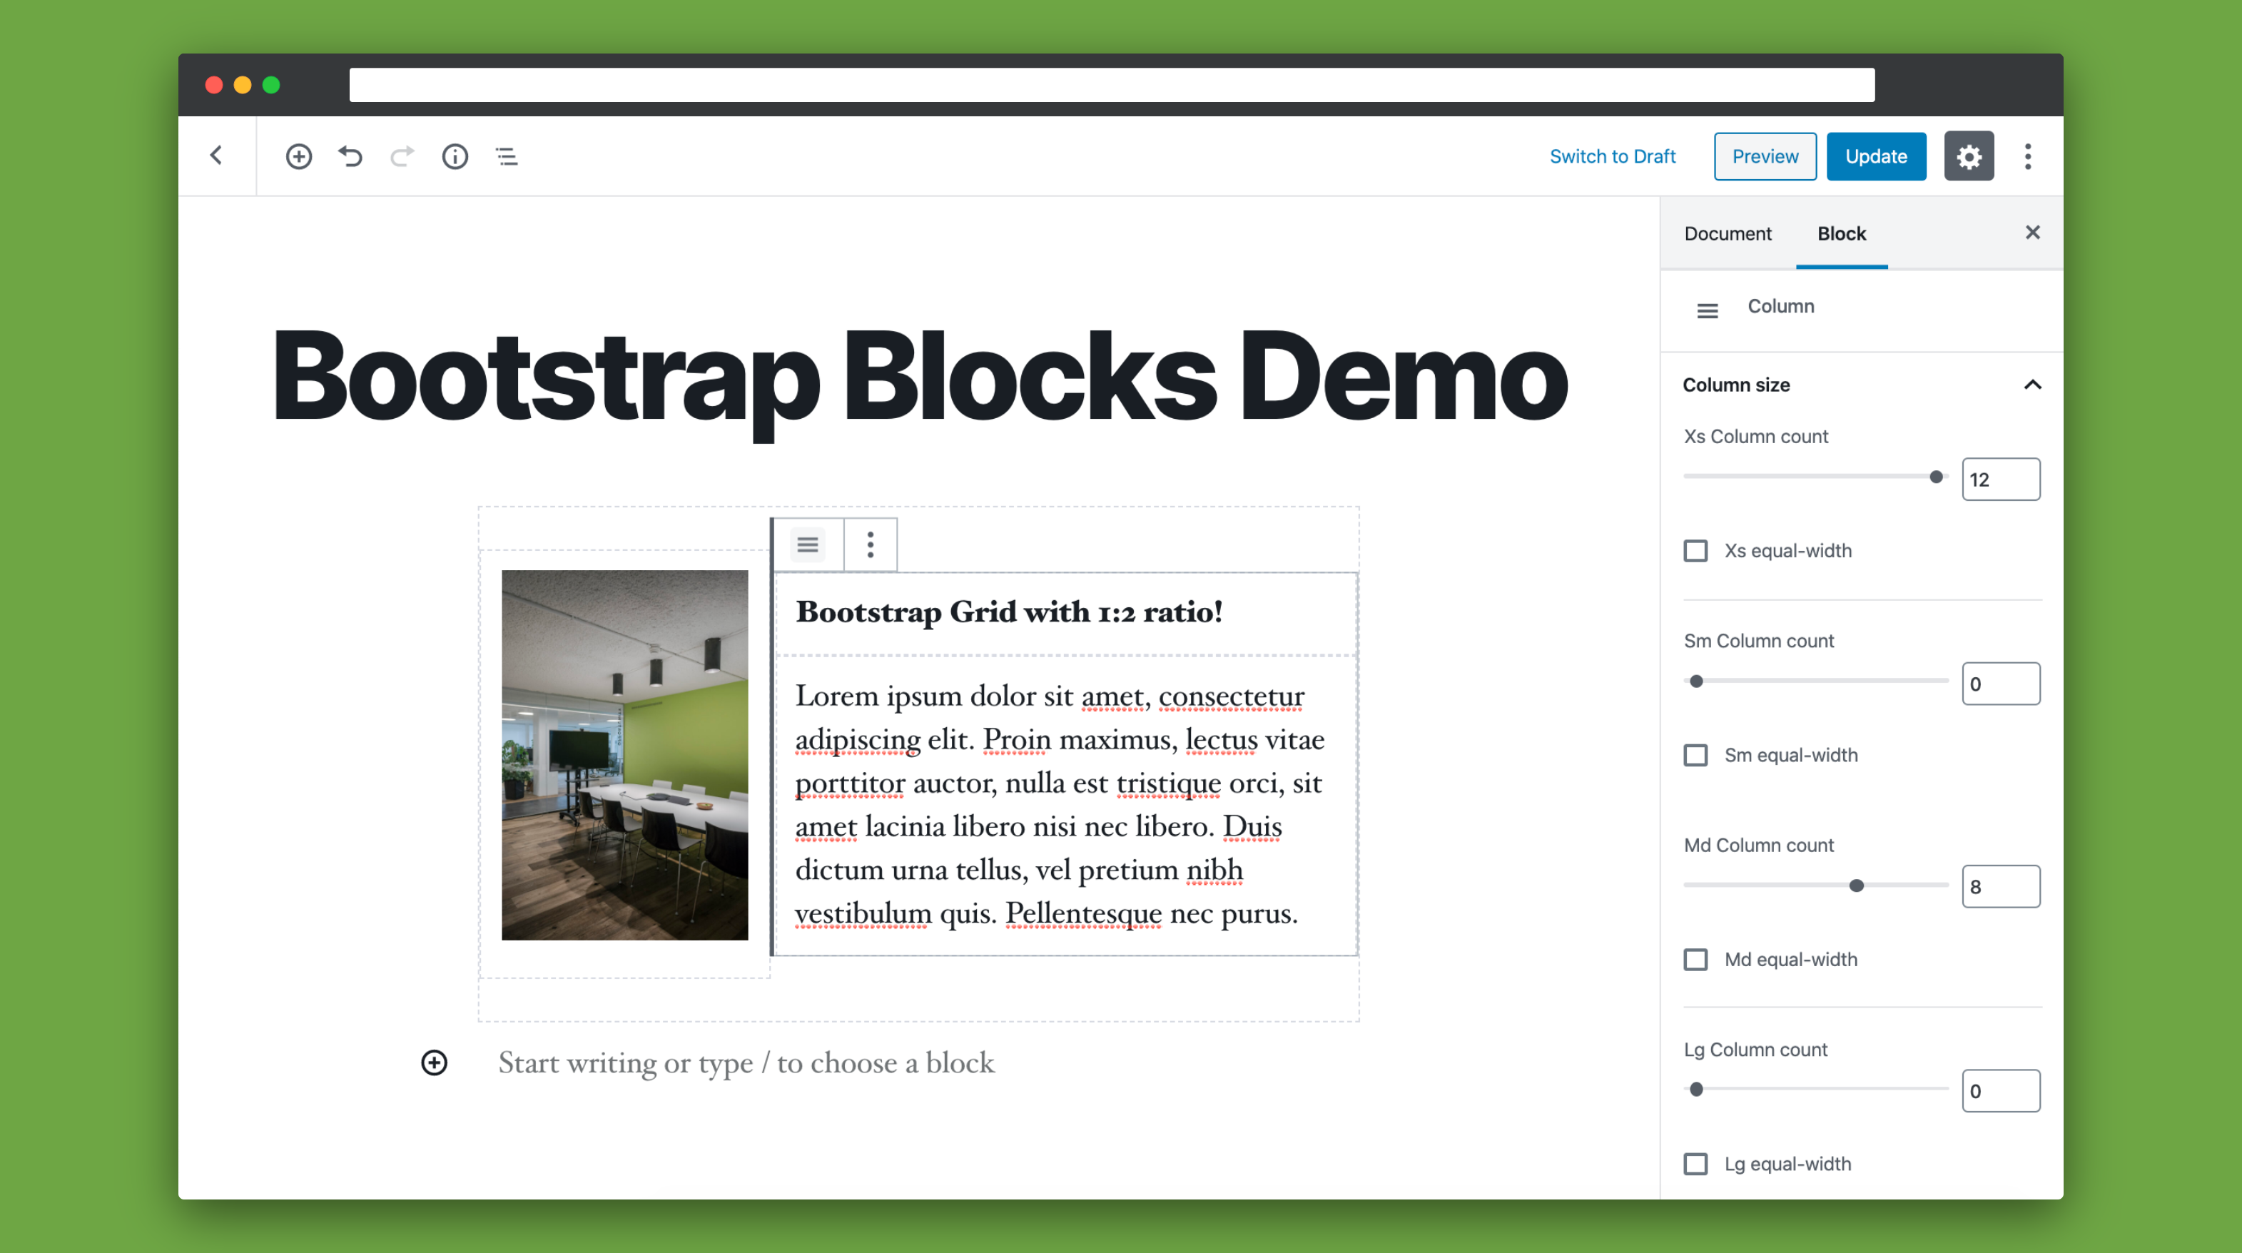Select the Bootstrap Grid heading block
Image resolution: width=2242 pixels, height=1253 pixels.
click(x=1009, y=612)
